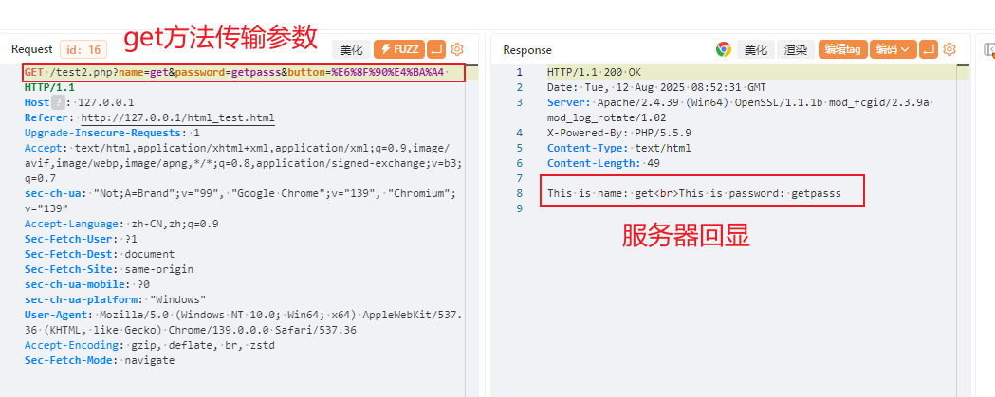Viewport: 995px width, 397px height.
Task: Click the X-Powered-By: PHP/5.5.9 line
Action: tap(619, 134)
